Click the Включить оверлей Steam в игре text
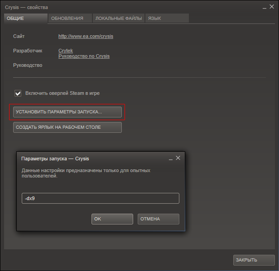Viewport: 279px width, 271px height. [x=63, y=93]
